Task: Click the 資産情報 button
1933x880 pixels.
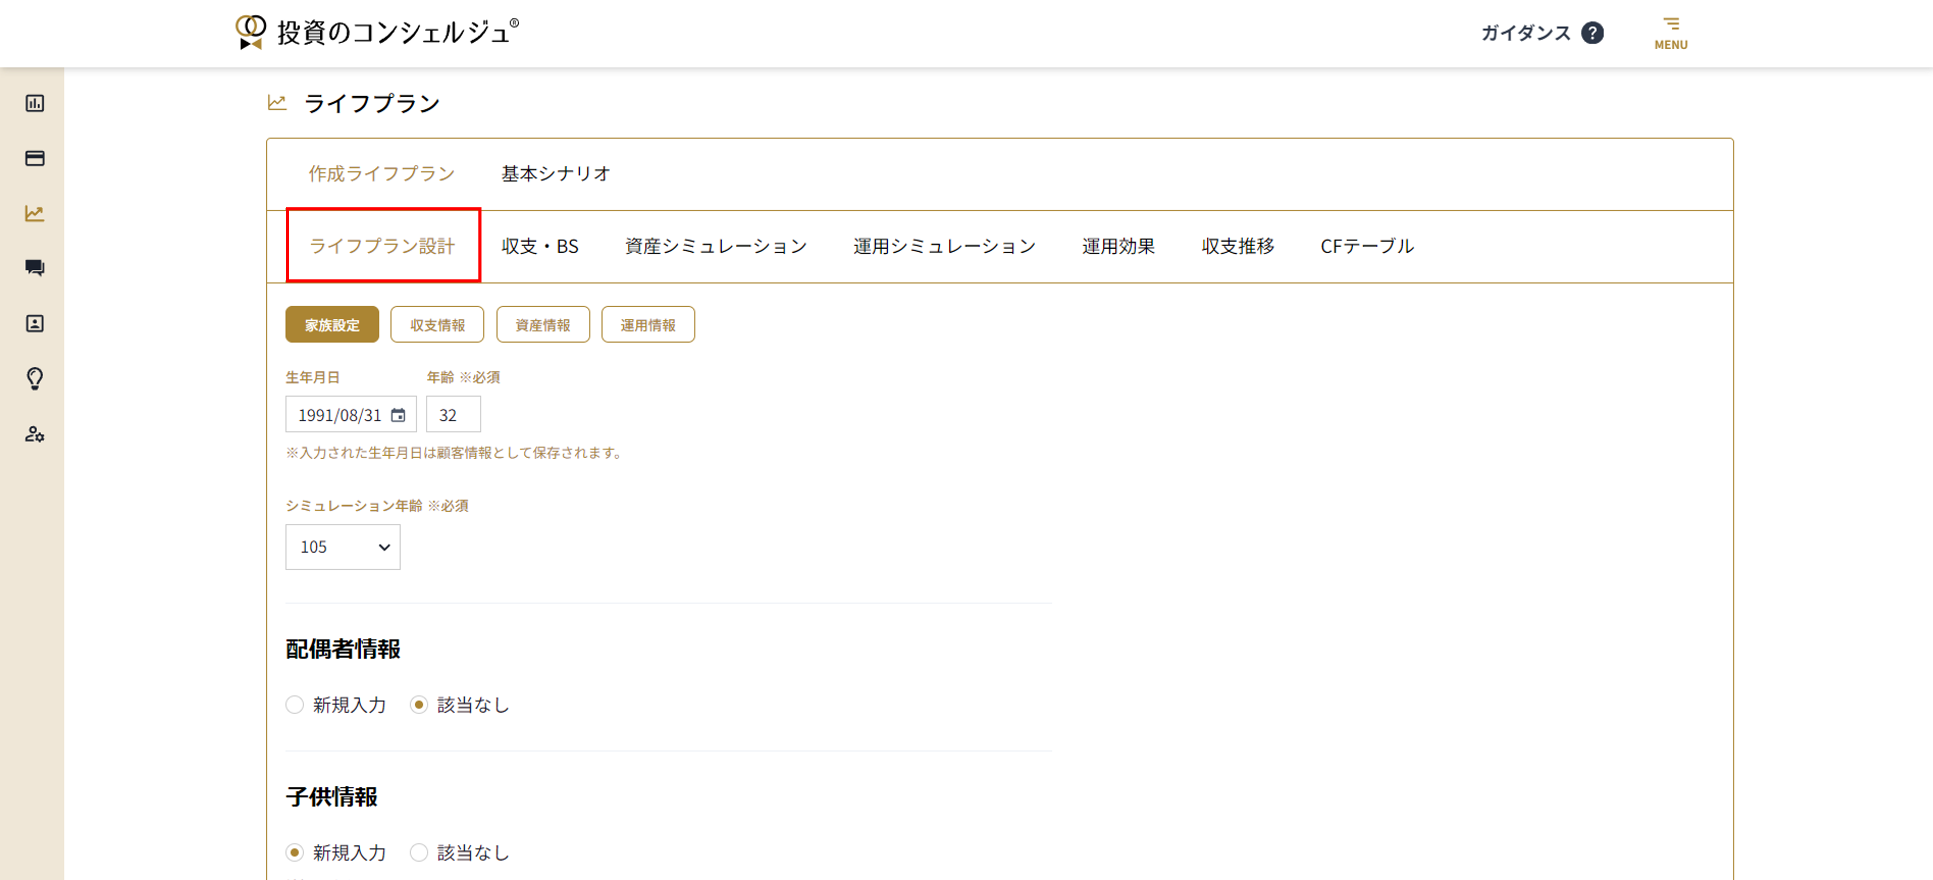Action: 543,325
